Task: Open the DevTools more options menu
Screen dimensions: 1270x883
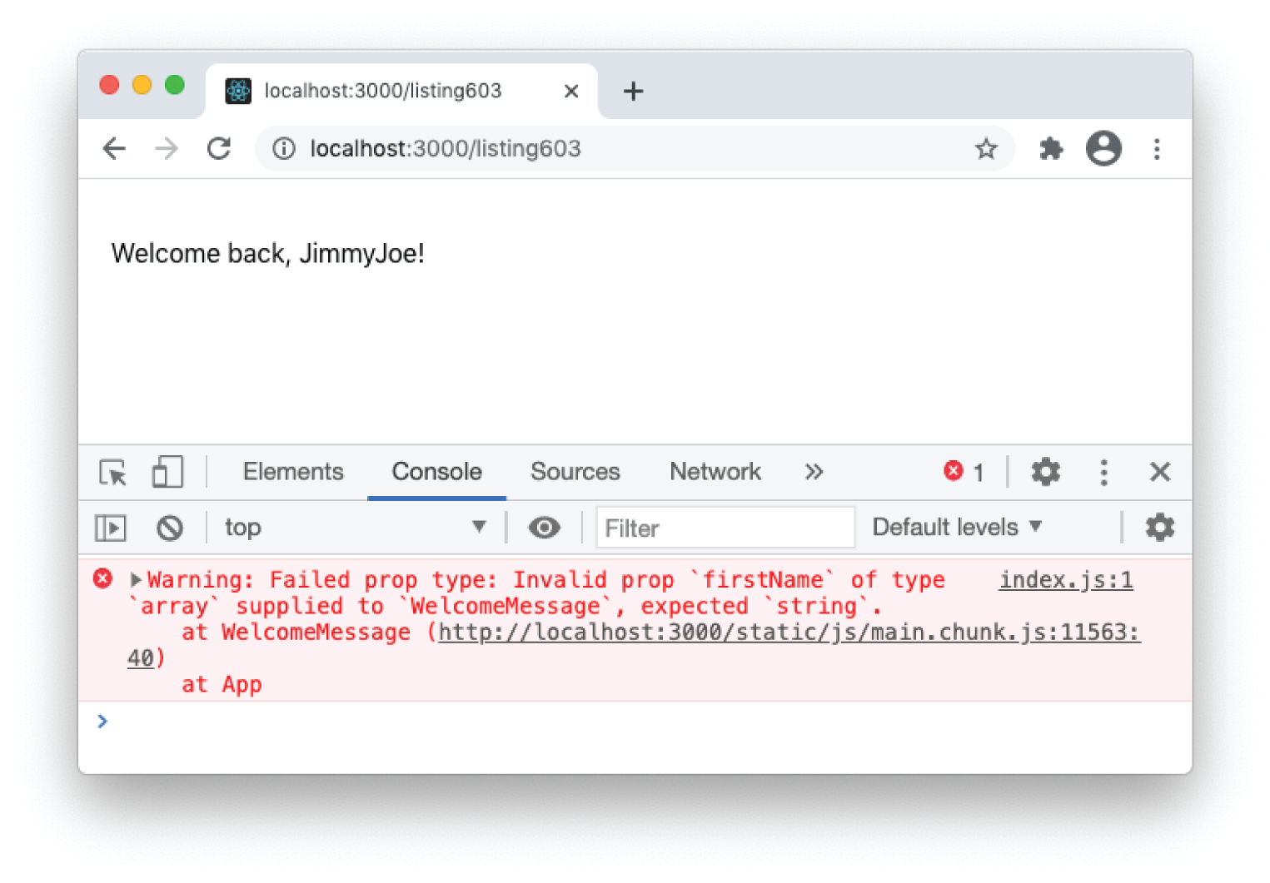Action: [1103, 472]
